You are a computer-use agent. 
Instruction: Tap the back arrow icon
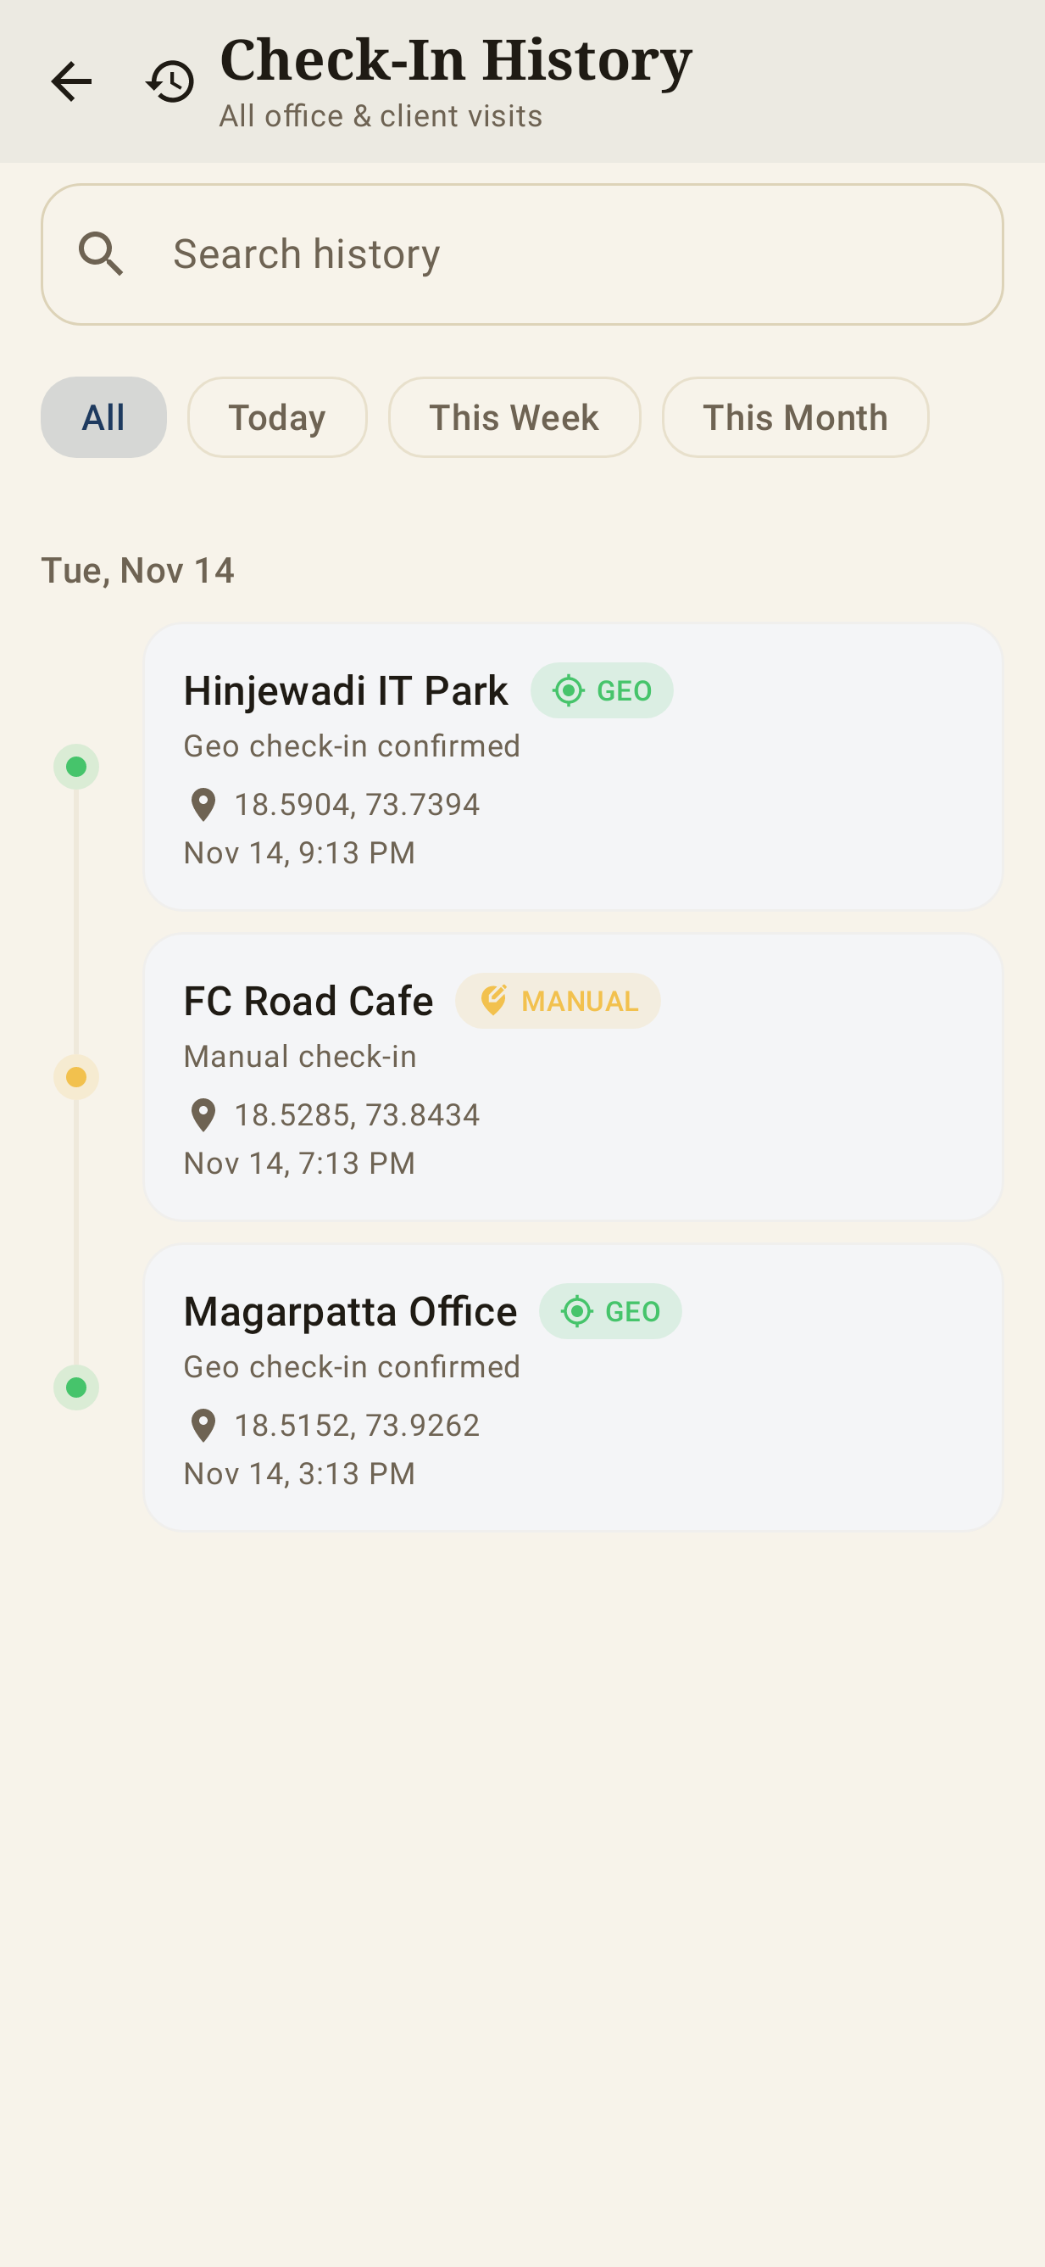(71, 82)
